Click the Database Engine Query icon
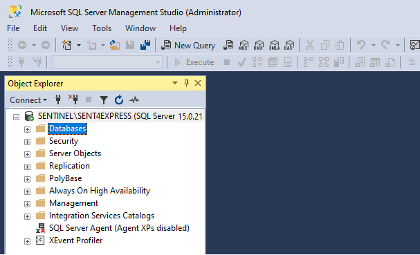Image resolution: width=420 pixels, height=255 pixels. pos(228,45)
